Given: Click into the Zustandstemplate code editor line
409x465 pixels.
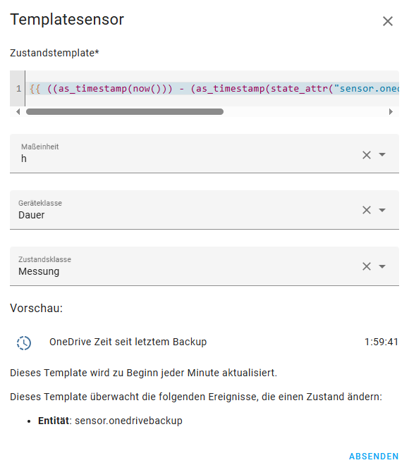Looking at the screenshot, I should coord(212,88).
